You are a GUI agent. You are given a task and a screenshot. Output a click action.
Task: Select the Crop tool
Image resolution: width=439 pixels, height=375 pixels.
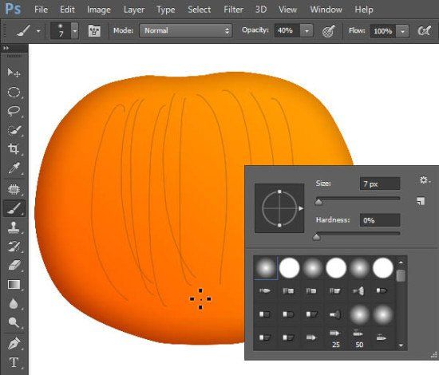pos(14,149)
